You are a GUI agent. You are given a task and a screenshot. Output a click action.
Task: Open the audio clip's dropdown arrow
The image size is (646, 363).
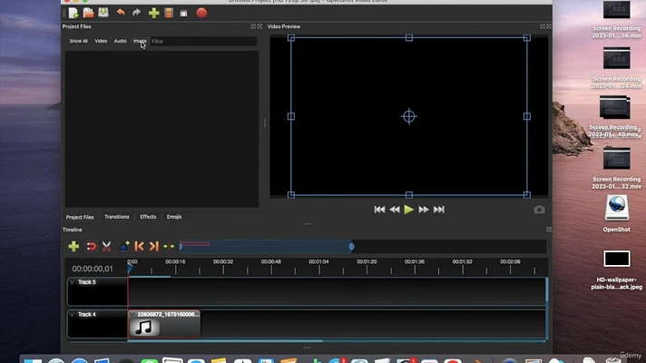click(132, 315)
